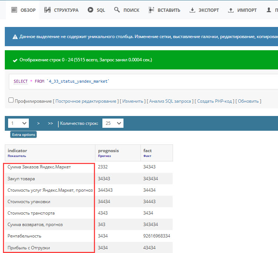Click the Импорт upload icon
The width and height of the screenshot is (278, 253).
pyautogui.click(x=231, y=10)
